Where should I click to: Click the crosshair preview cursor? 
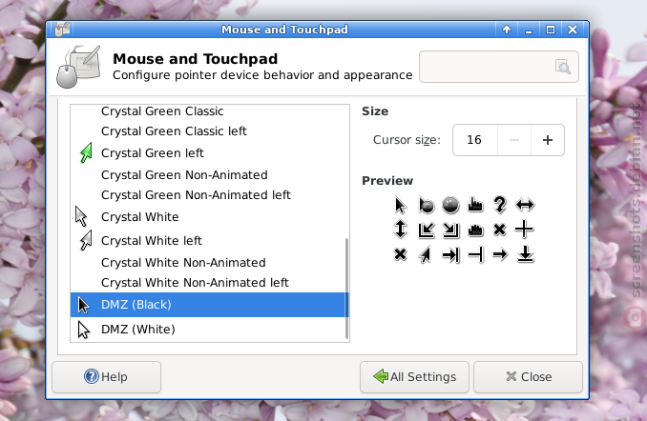525,229
